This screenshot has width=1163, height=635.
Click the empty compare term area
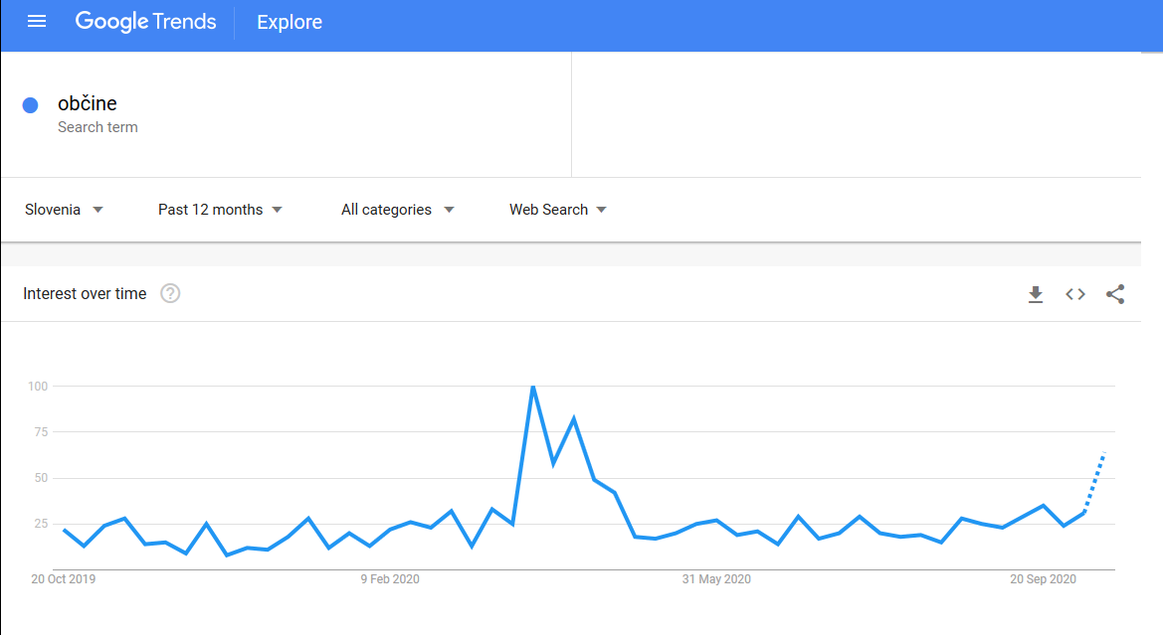coord(857,114)
